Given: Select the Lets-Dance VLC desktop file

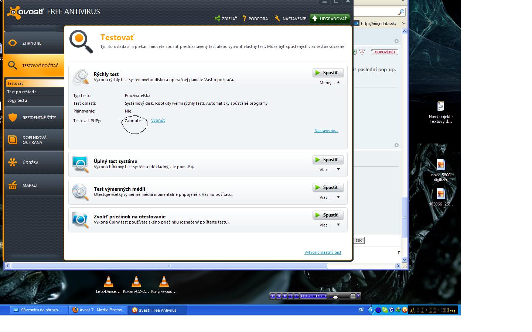Looking at the screenshot, I should tap(108, 285).
